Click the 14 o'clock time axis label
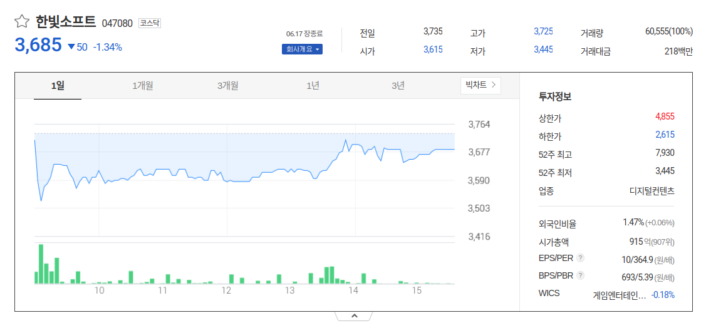The image size is (706, 323). [x=353, y=291]
